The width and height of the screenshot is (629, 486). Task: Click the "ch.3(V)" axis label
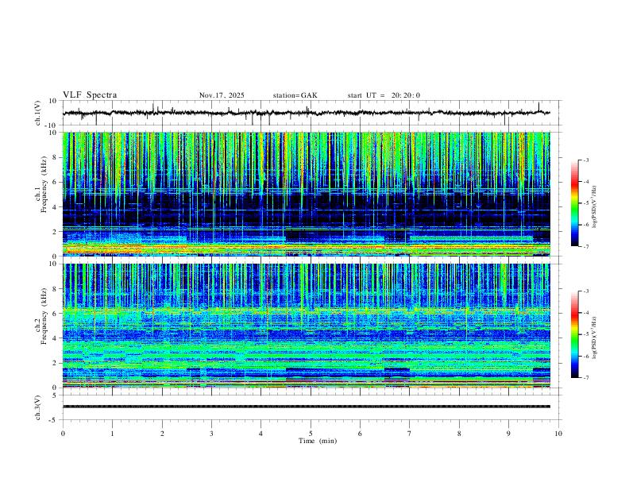tap(38, 407)
